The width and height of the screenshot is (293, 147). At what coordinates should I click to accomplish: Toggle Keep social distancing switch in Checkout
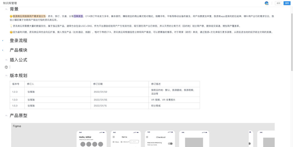[170, 143]
